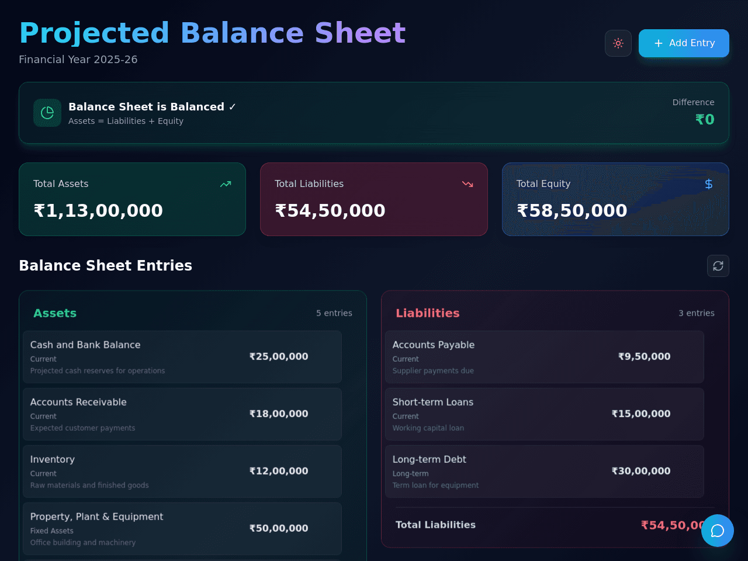
Task: Click the Difference ₹0 value
Action: (705, 120)
